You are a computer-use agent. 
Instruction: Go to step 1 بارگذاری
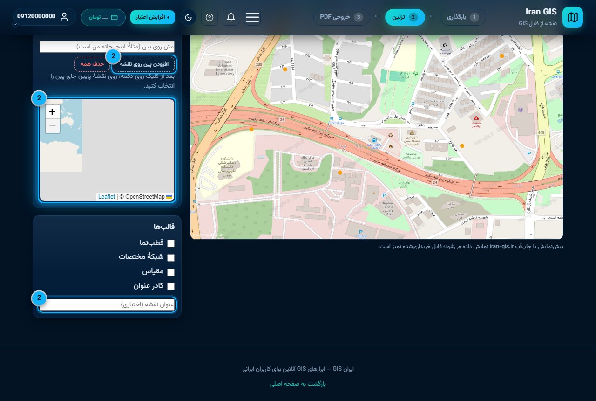click(463, 17)
